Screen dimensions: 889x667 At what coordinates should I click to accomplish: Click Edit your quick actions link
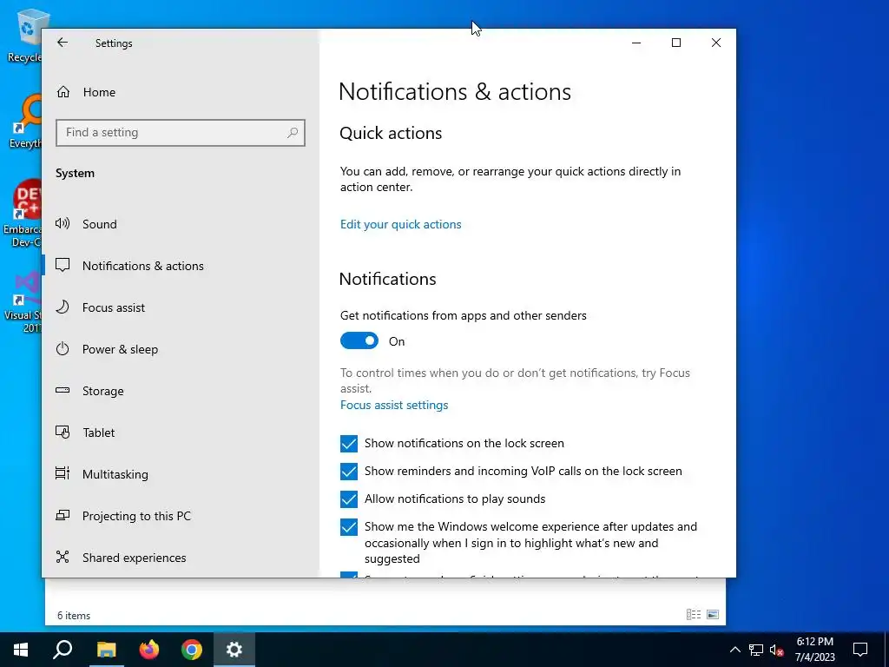(401, 225)
